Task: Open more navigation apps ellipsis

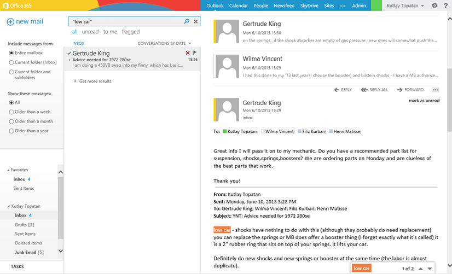Action: pos(343,6)
